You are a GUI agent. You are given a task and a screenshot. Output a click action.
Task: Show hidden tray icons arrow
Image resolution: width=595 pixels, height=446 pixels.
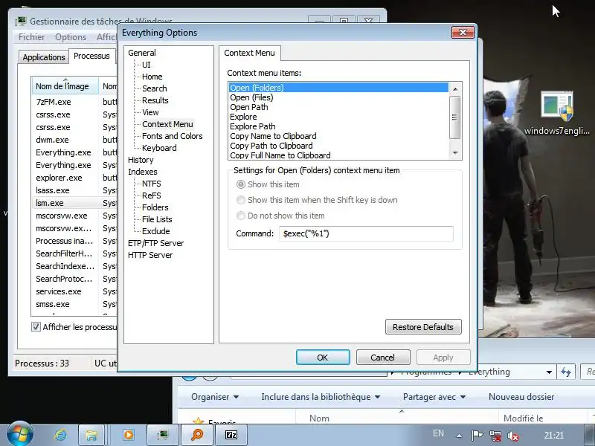(x=459, y=436)
